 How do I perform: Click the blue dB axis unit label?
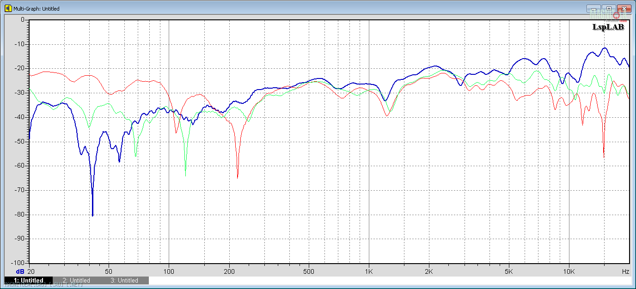click(21, 271)
